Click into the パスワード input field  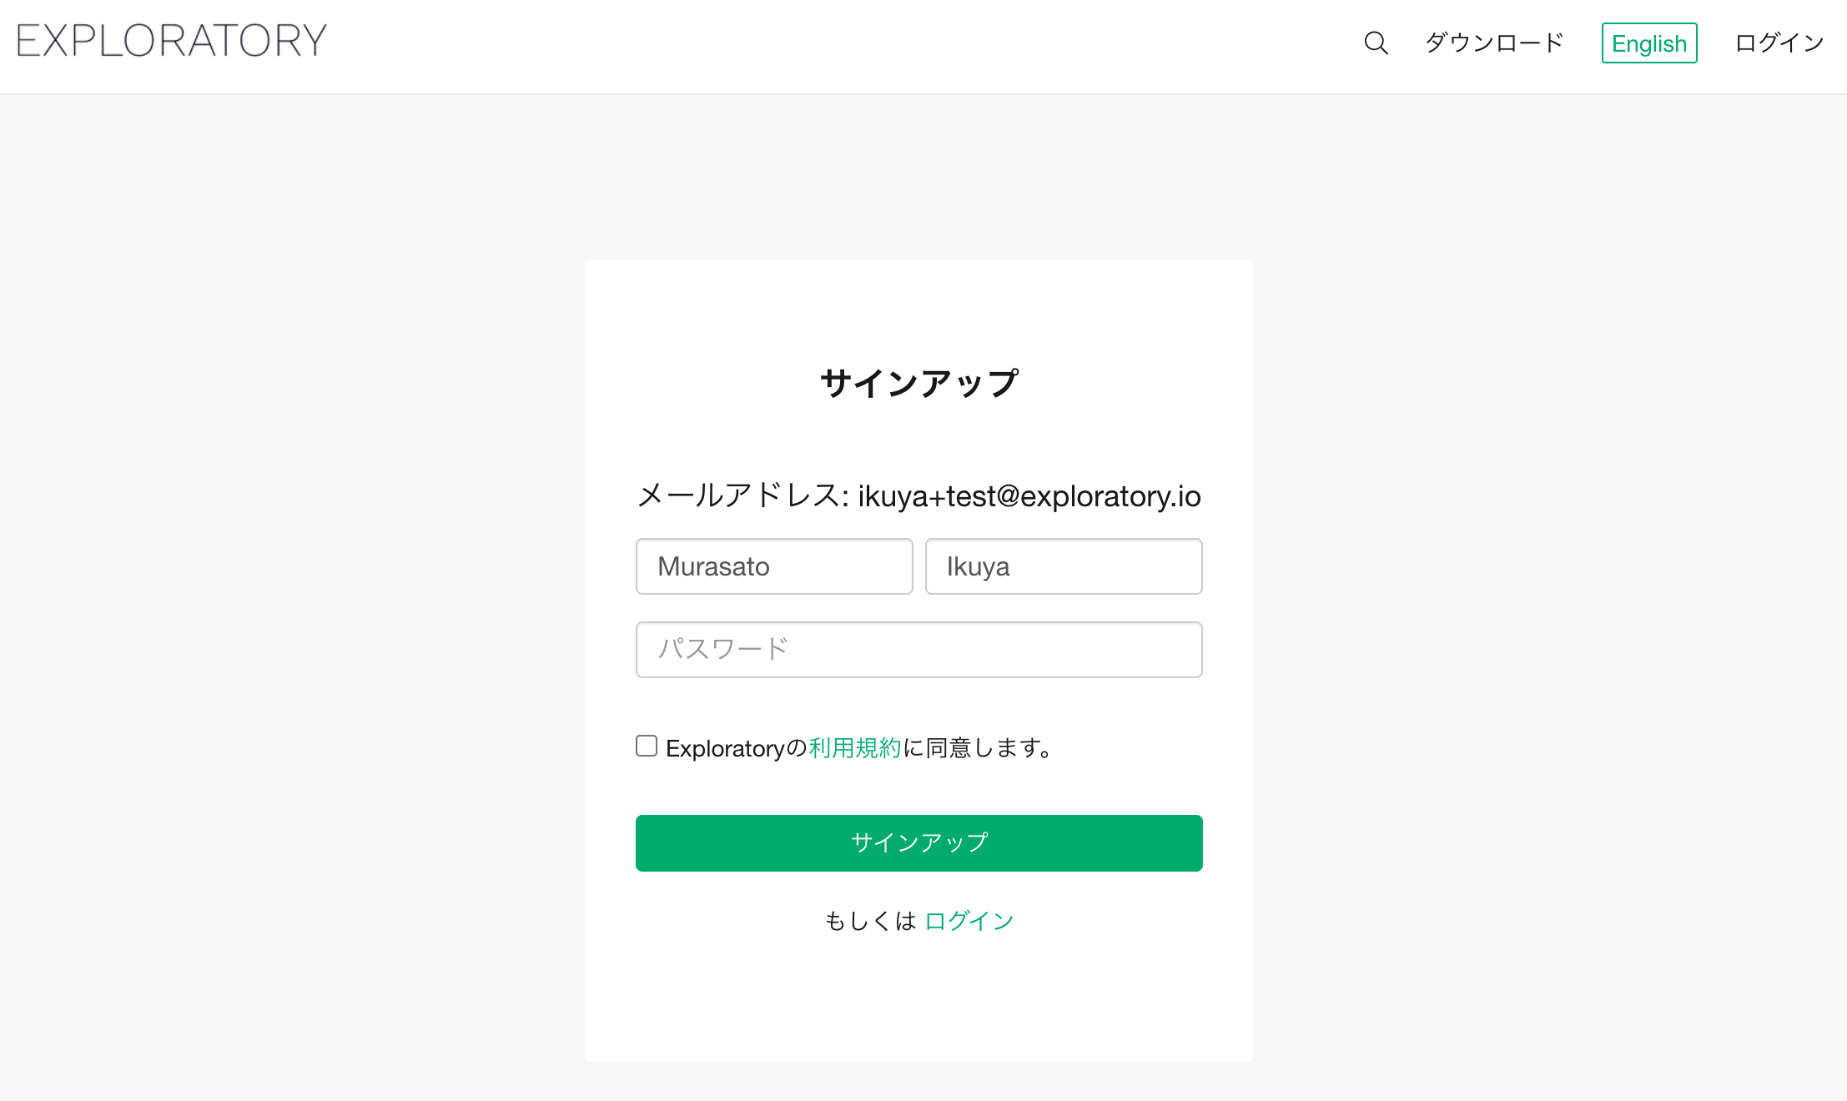919,650
